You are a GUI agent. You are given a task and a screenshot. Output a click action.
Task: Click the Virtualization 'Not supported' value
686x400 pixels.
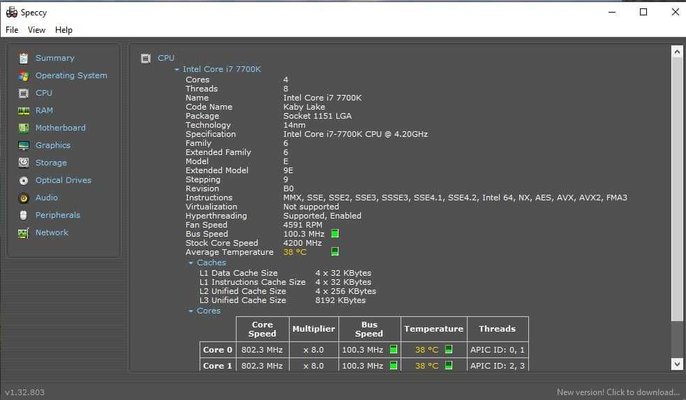tap(311, 207)
